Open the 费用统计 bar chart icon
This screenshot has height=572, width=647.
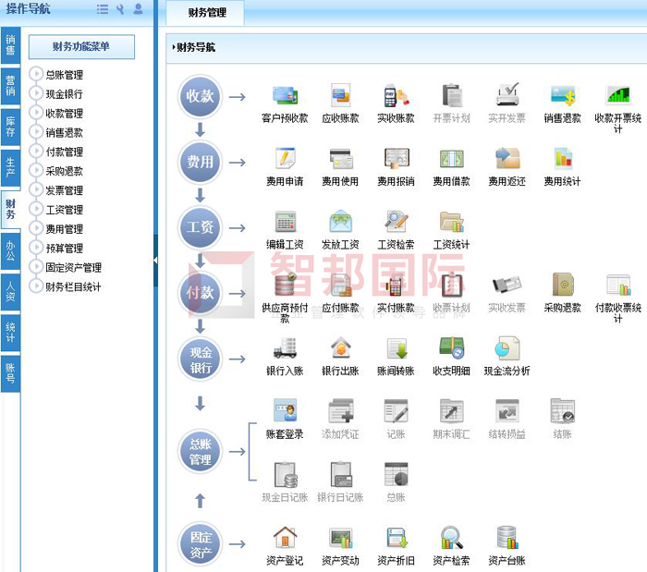(562, 158)
